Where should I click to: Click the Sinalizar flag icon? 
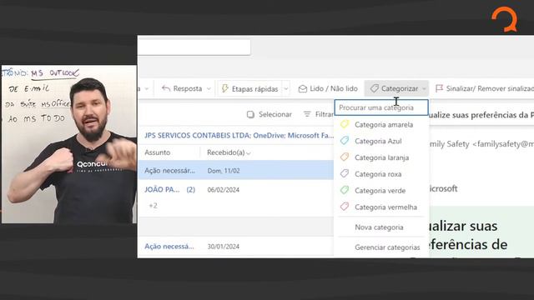[x=440, y=88]
